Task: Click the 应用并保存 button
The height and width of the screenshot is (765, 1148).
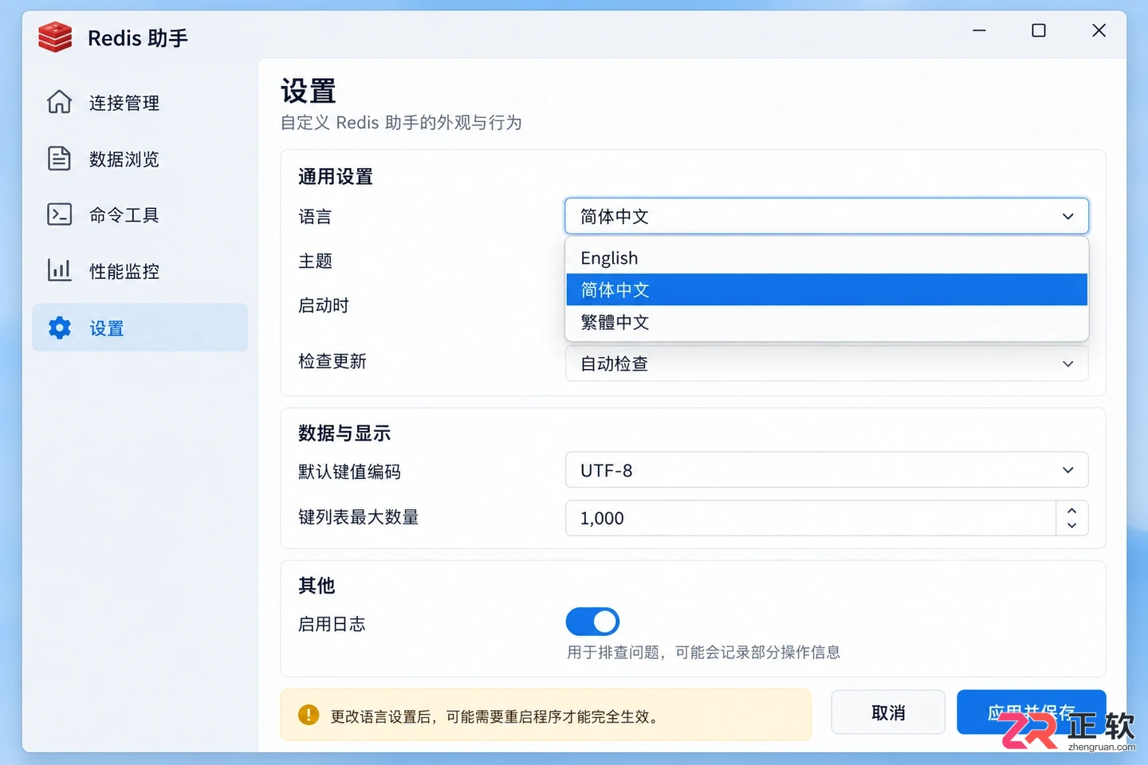Action: click(x=1032, y=712)
